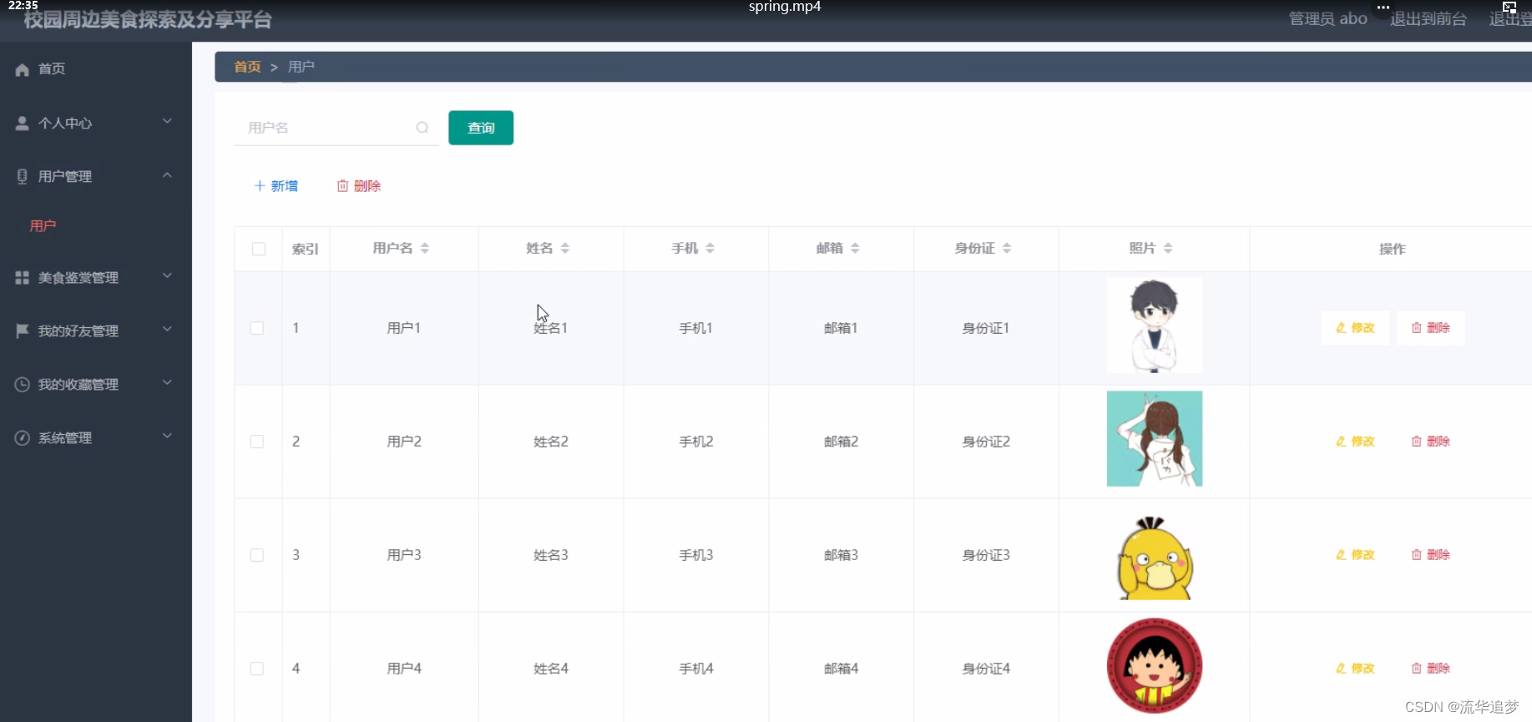
Task: Sort by the 用户名 column arrows
Action: (x=425, y=248)
